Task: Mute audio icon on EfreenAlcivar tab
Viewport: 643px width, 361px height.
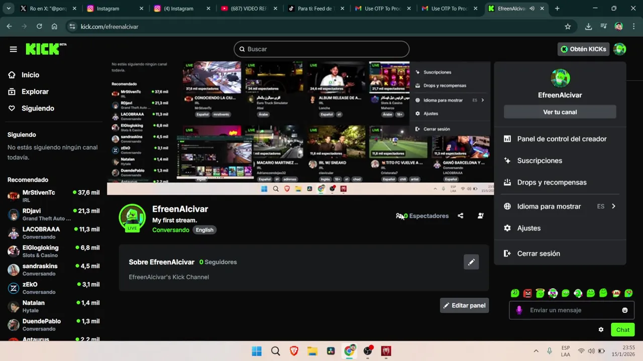Action: tap(532, 9)
